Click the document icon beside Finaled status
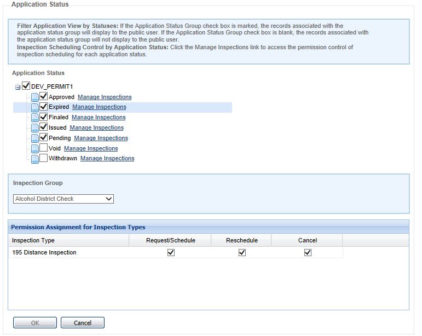Screen dimensions: 422x336 pyautogui.click(x=35, y=118)
